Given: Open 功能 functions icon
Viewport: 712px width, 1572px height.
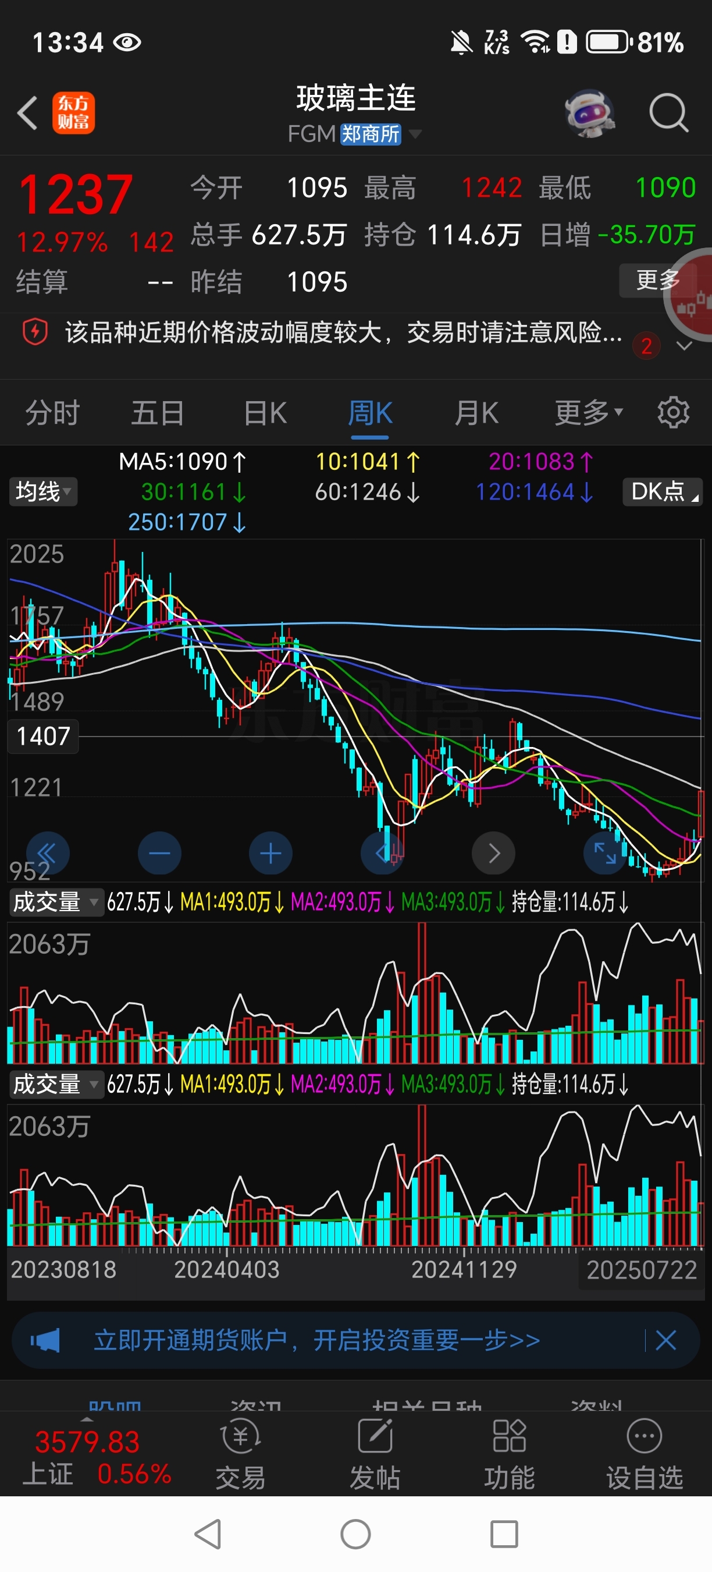Looking at the screenshot, I should point(510,1454).
